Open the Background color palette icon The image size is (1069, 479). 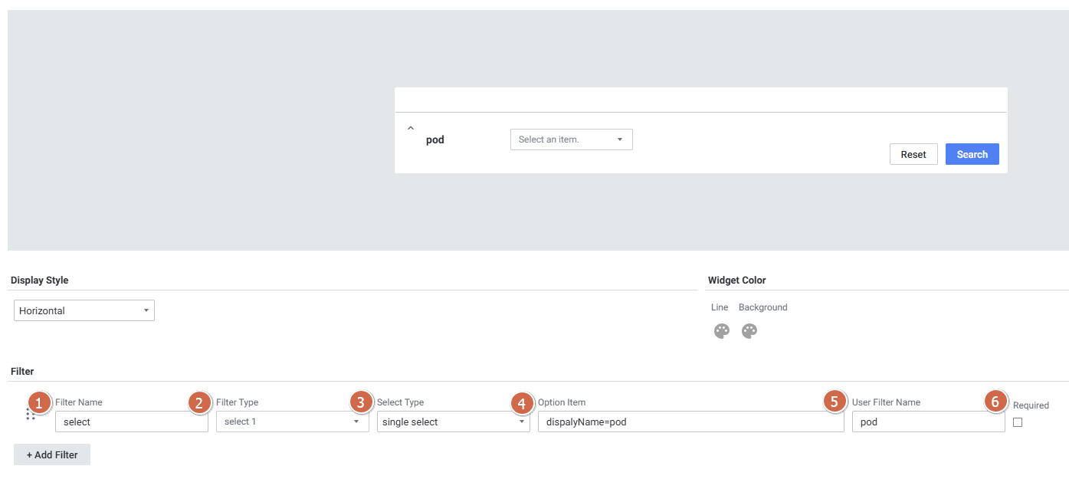(749, 331)
